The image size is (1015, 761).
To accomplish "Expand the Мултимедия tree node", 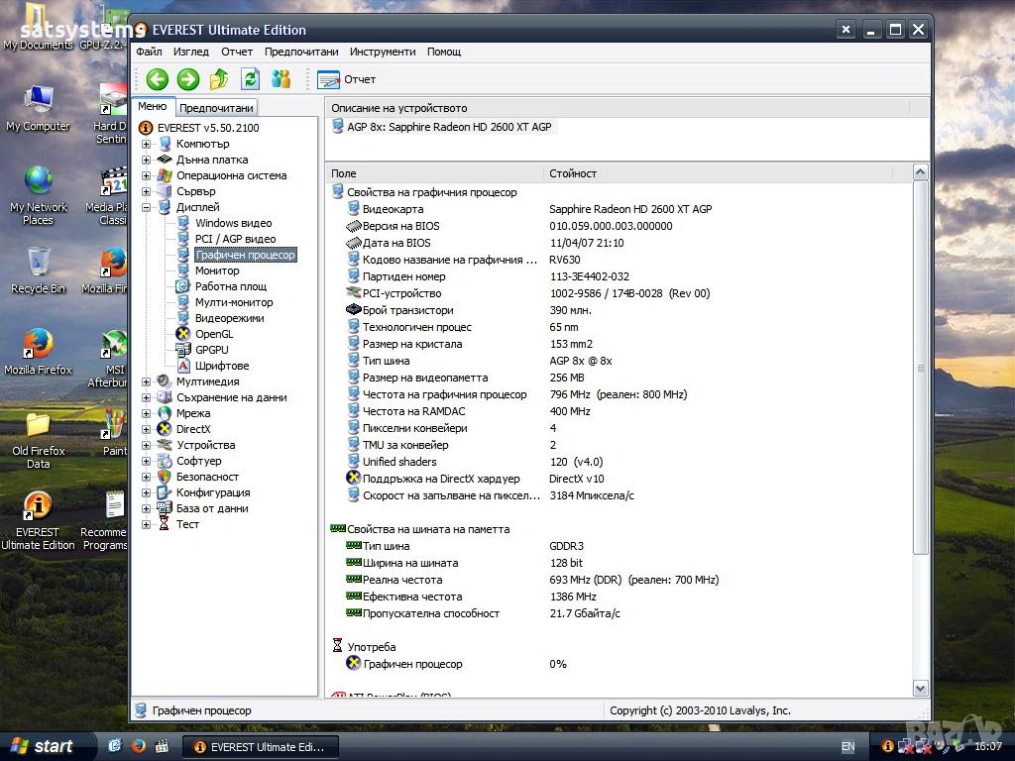I will coord(147,381).
